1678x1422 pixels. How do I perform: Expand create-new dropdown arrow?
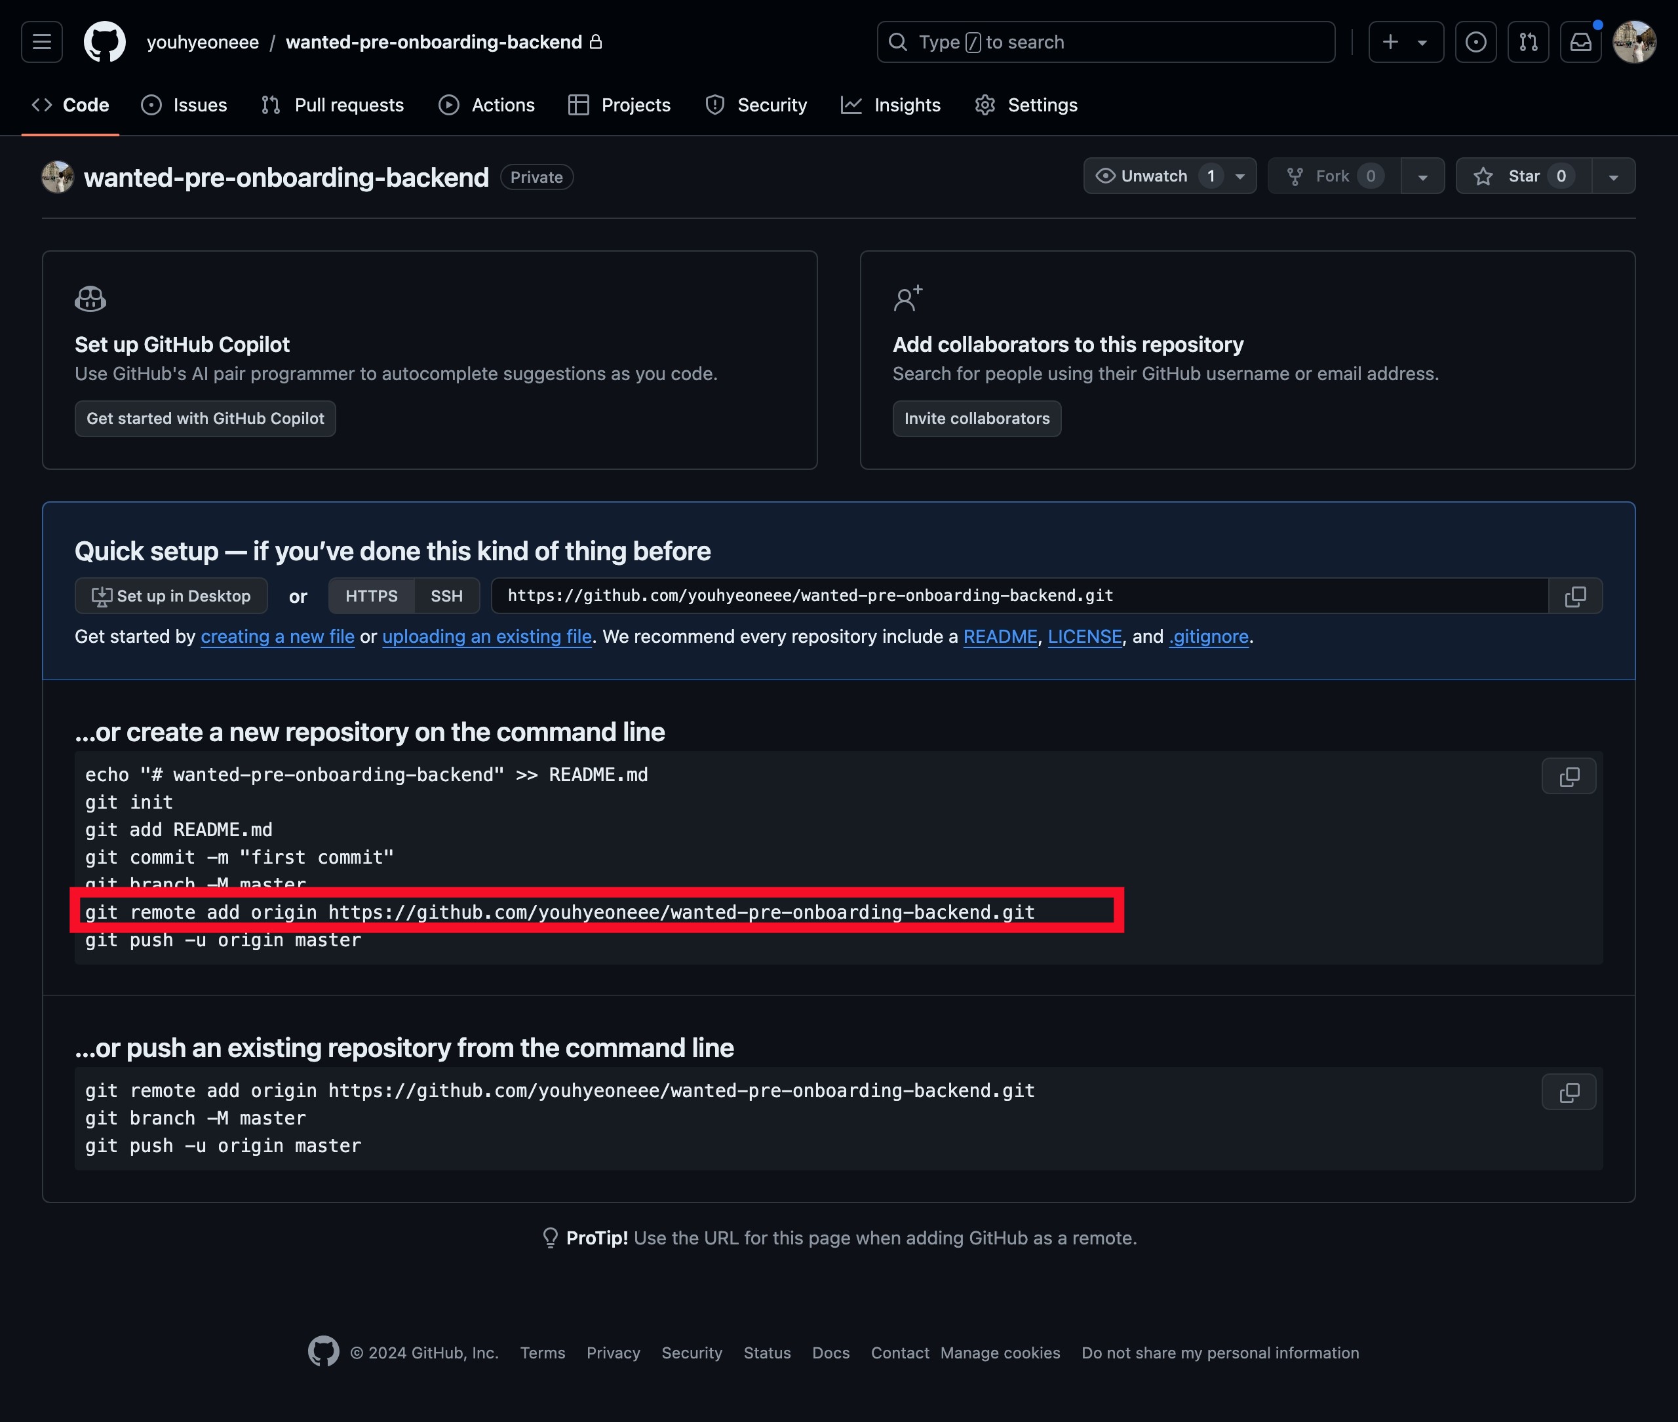pyautogui.click(x=1423, y=42)
